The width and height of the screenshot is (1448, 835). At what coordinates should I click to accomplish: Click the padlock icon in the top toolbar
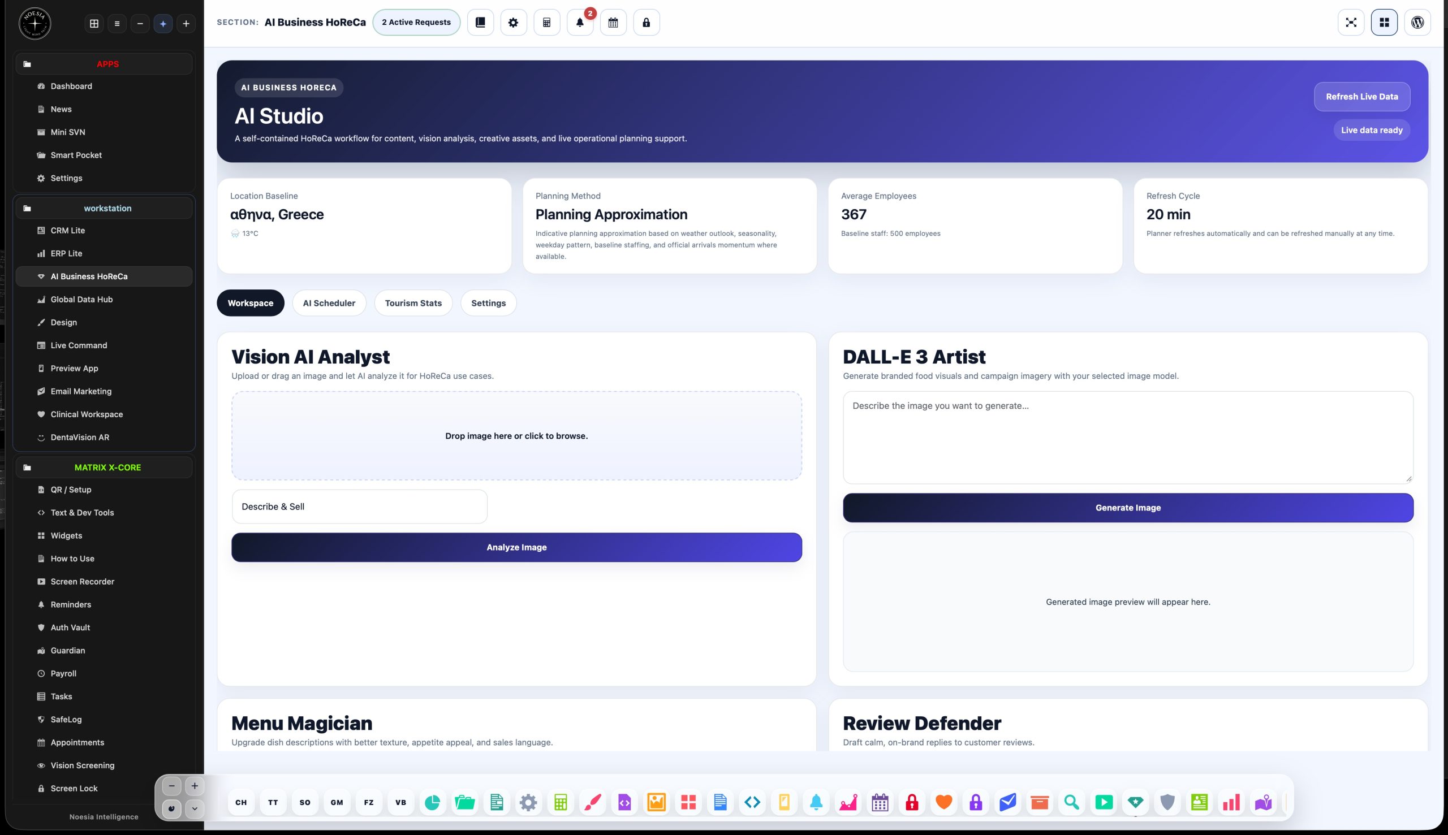pyautogui.click(x=647, y=23)
